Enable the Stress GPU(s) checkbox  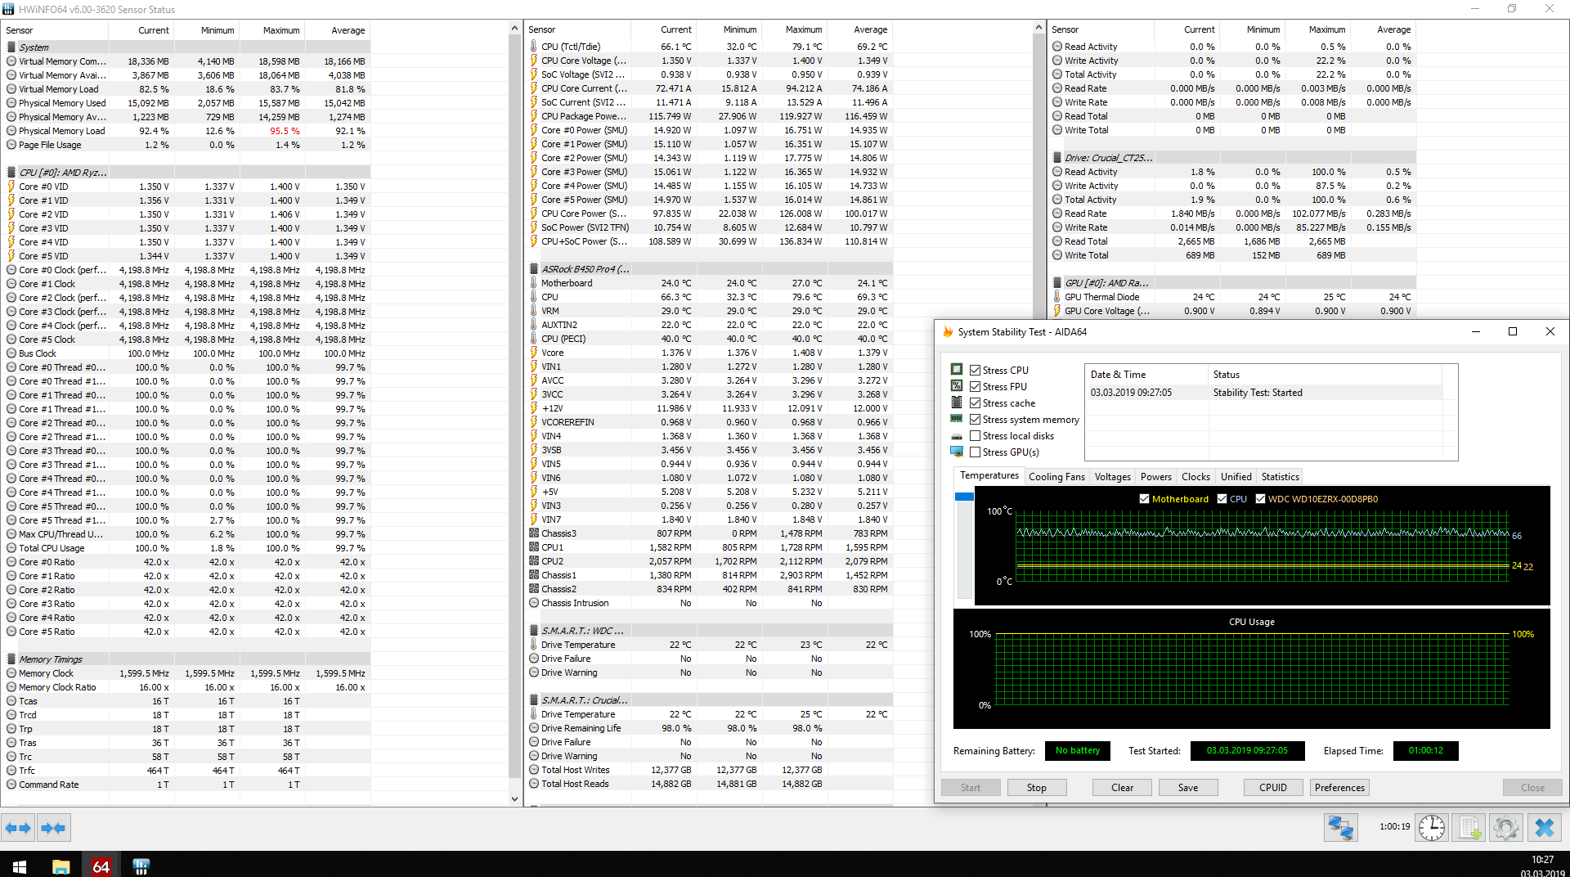click(975, 452)
